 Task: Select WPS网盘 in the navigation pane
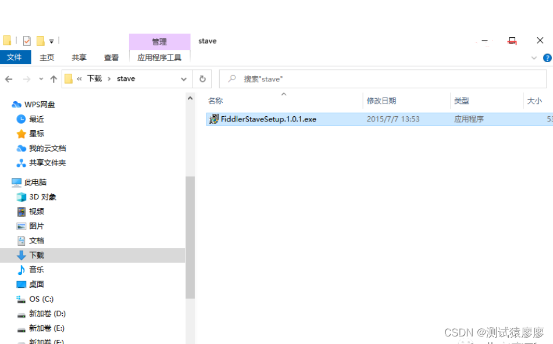[40, 105]
